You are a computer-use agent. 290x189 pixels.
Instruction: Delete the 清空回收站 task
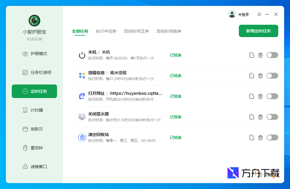coord(260,137)
